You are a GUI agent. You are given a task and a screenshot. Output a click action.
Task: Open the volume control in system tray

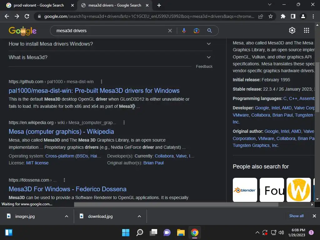tap(281, 232)
